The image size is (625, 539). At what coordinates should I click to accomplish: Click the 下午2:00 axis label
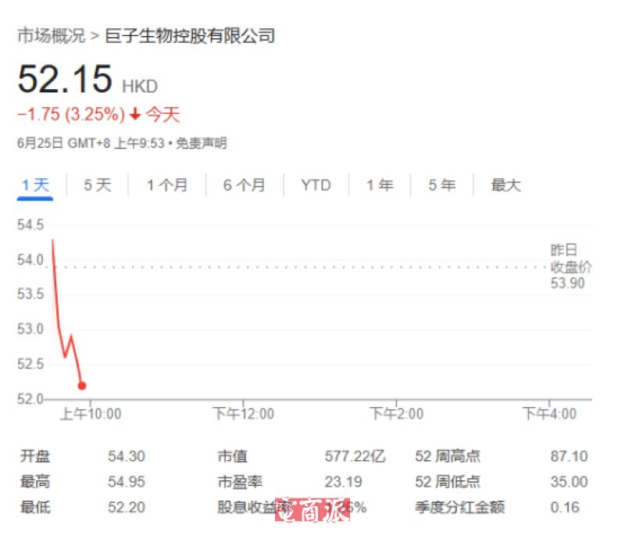click(397, 414)
